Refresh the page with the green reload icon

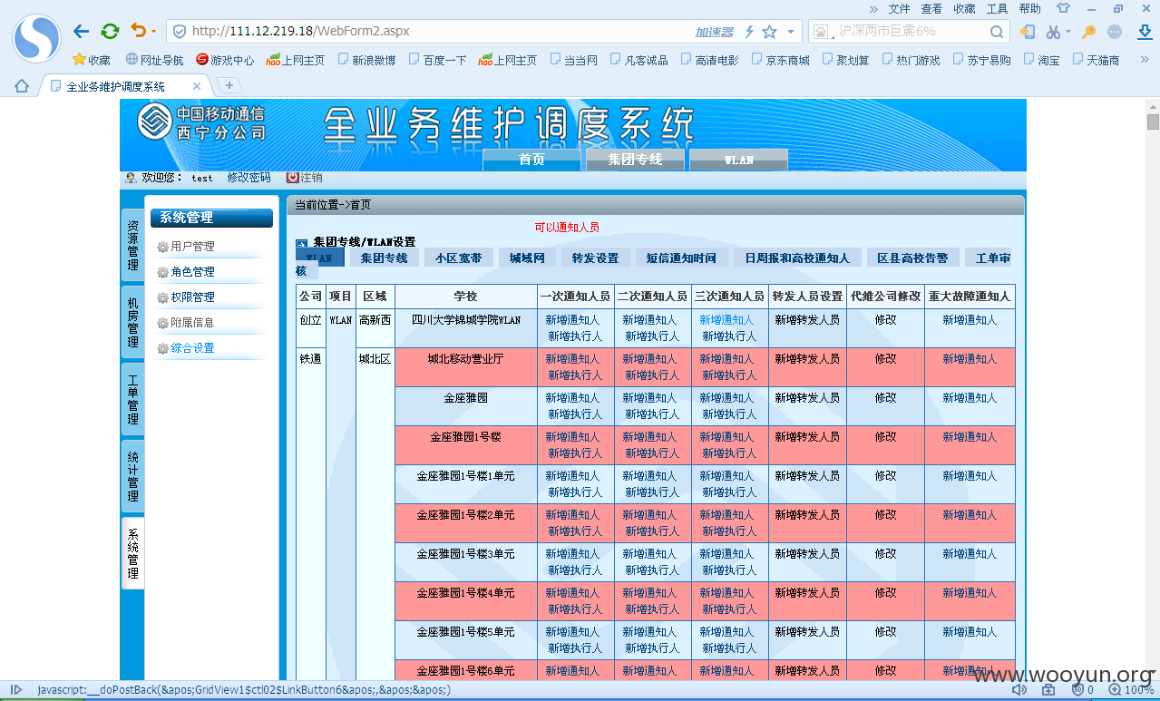click(x=110, y=31)
